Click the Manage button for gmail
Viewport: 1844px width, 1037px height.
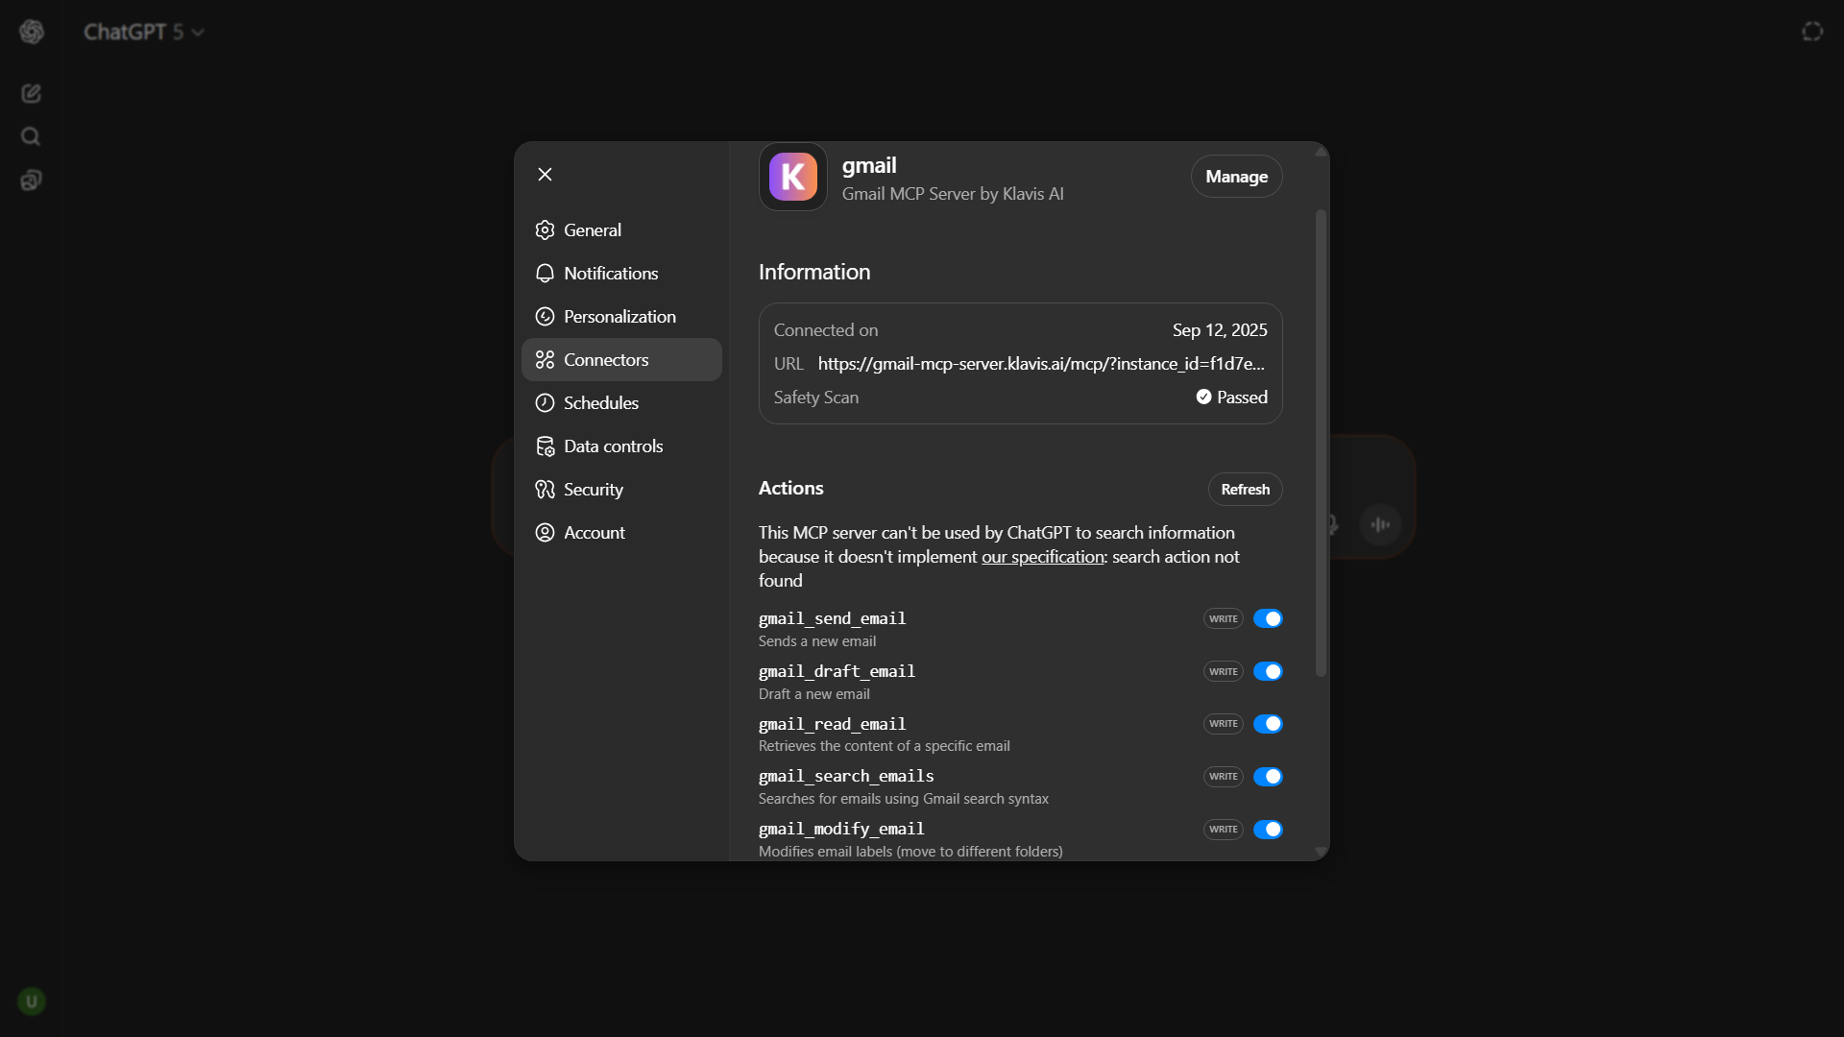click(x=1236, y=177)
